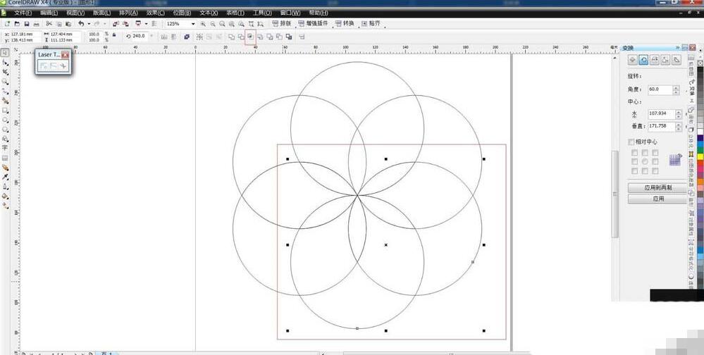The height and width of the screenshot is (355, 704).
Task: Open the 排列(A) menu
Action: click(x=128, y=13)
